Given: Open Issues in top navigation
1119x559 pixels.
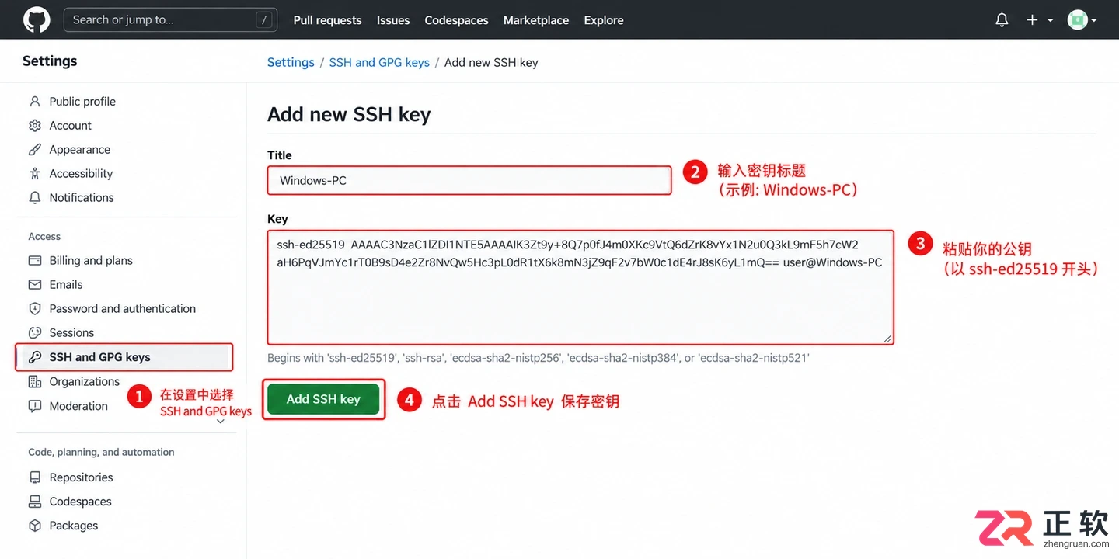Looking at the screenshot, I should (x=393, y=20).
